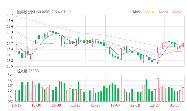
Task: Click the MA60 legend label
Action: pos(177,12)
